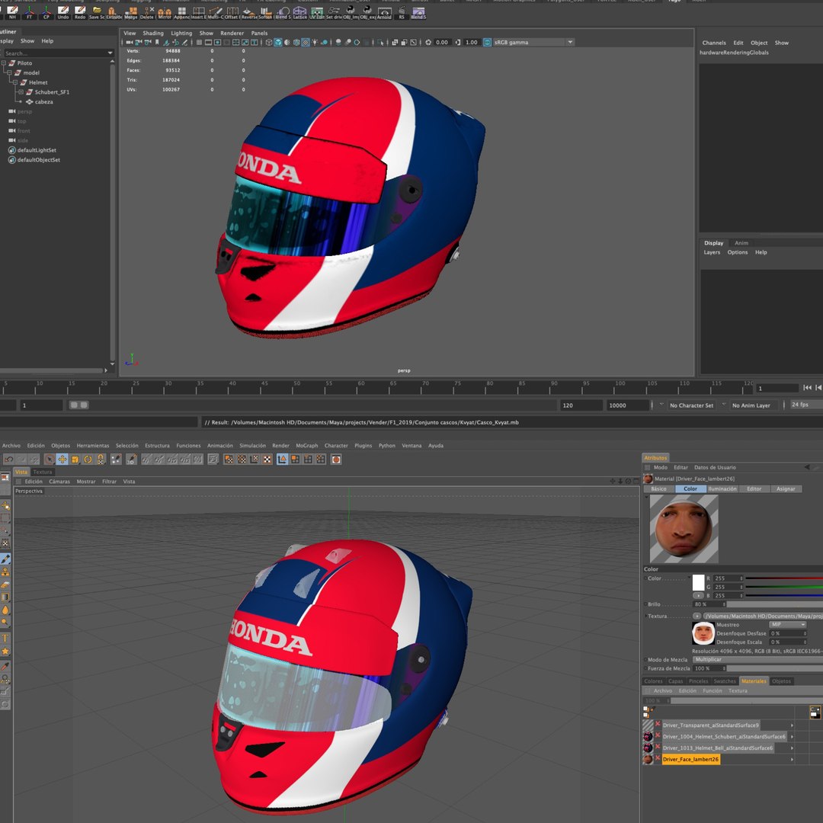Click the live selection arrow tool in Cinema 4D
This screenshot has height=823, width=823.
50,460
